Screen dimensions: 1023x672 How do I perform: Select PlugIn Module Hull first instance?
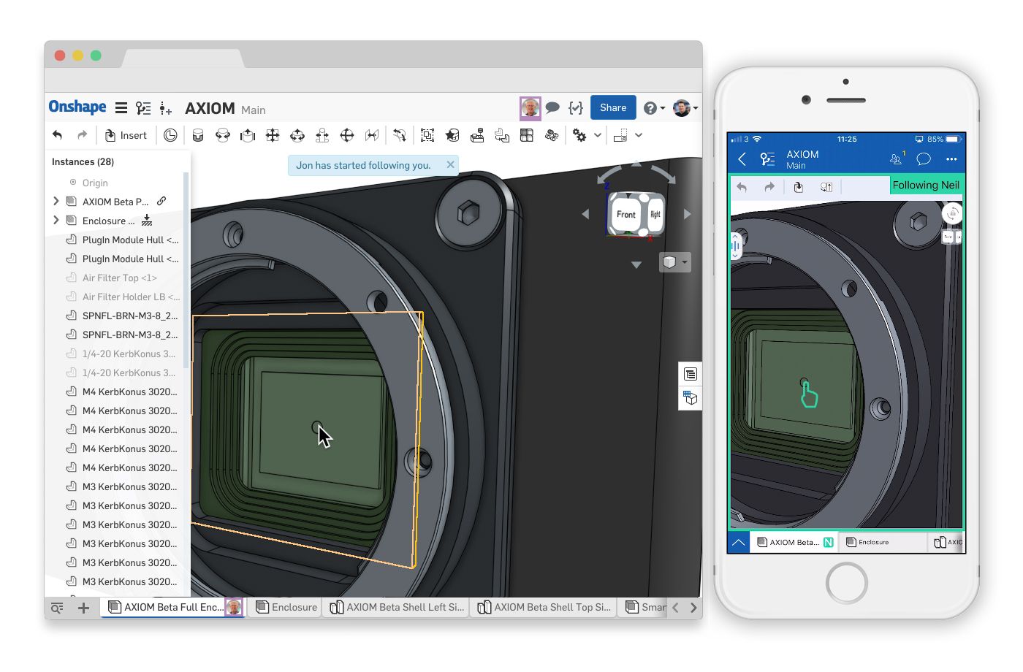point(129,240)
